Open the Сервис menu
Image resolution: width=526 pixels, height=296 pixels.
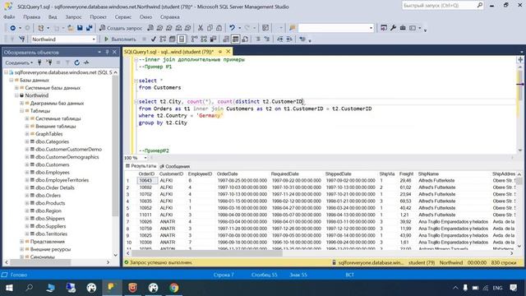(123, 16)
